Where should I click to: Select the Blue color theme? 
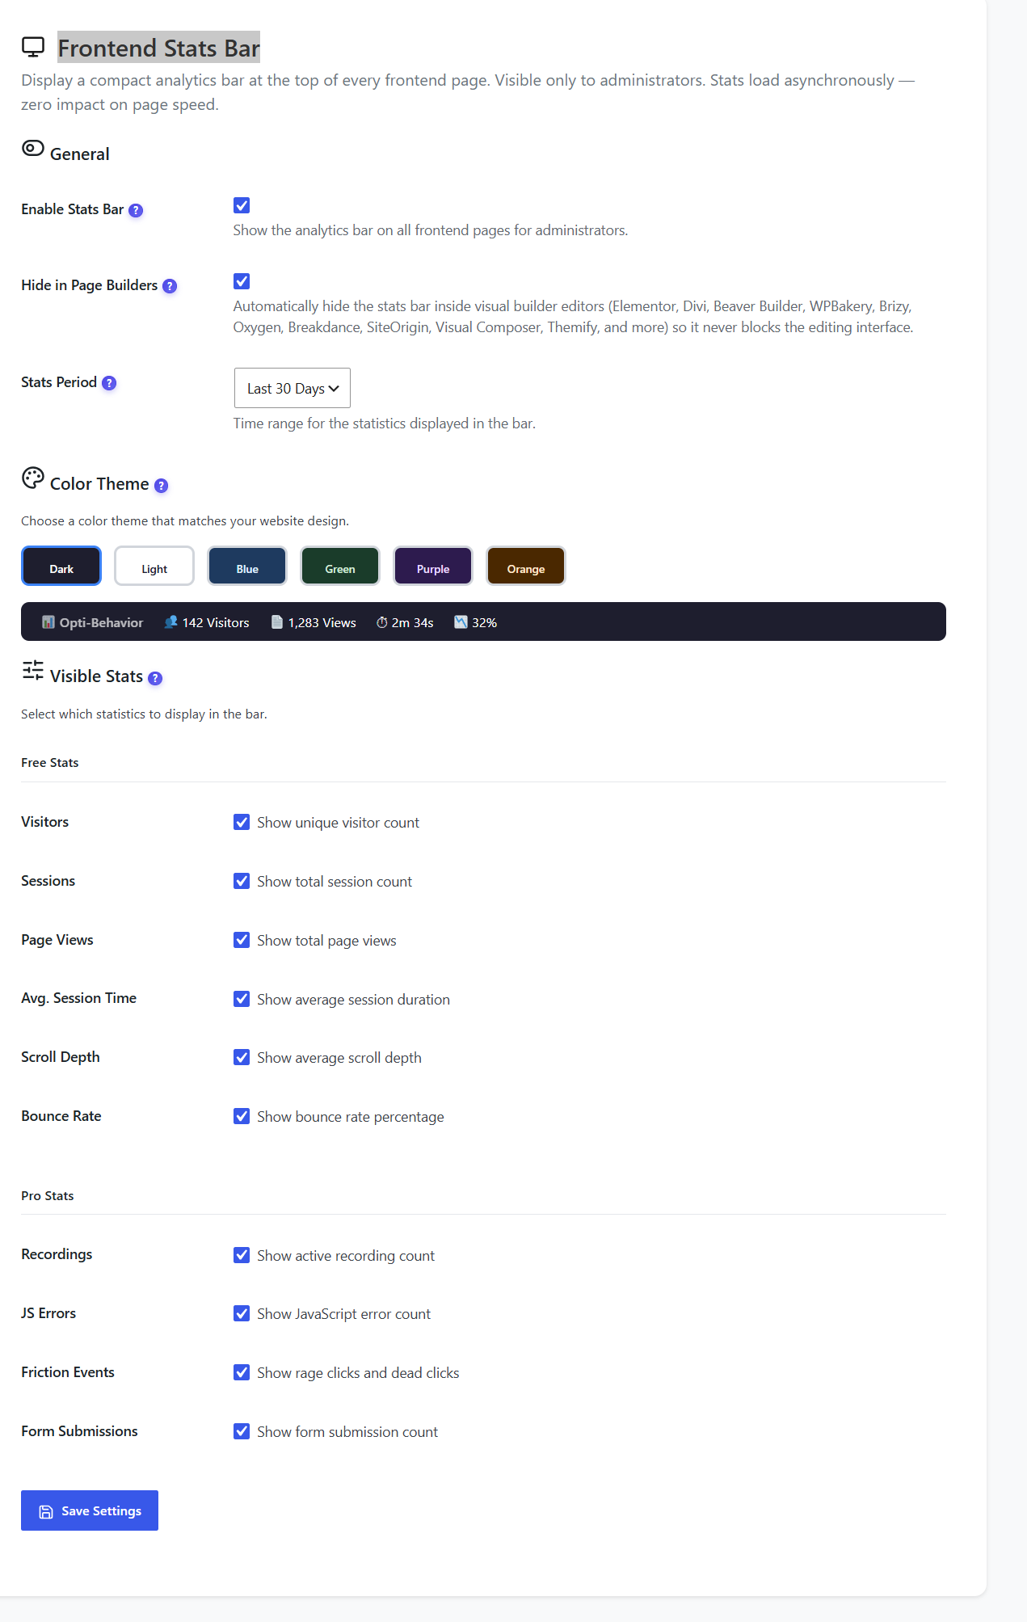coord(247,566)
